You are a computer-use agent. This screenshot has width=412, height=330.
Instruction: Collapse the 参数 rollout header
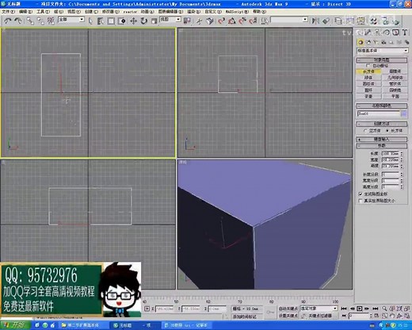pyautogui.click(x=382, y=145)
